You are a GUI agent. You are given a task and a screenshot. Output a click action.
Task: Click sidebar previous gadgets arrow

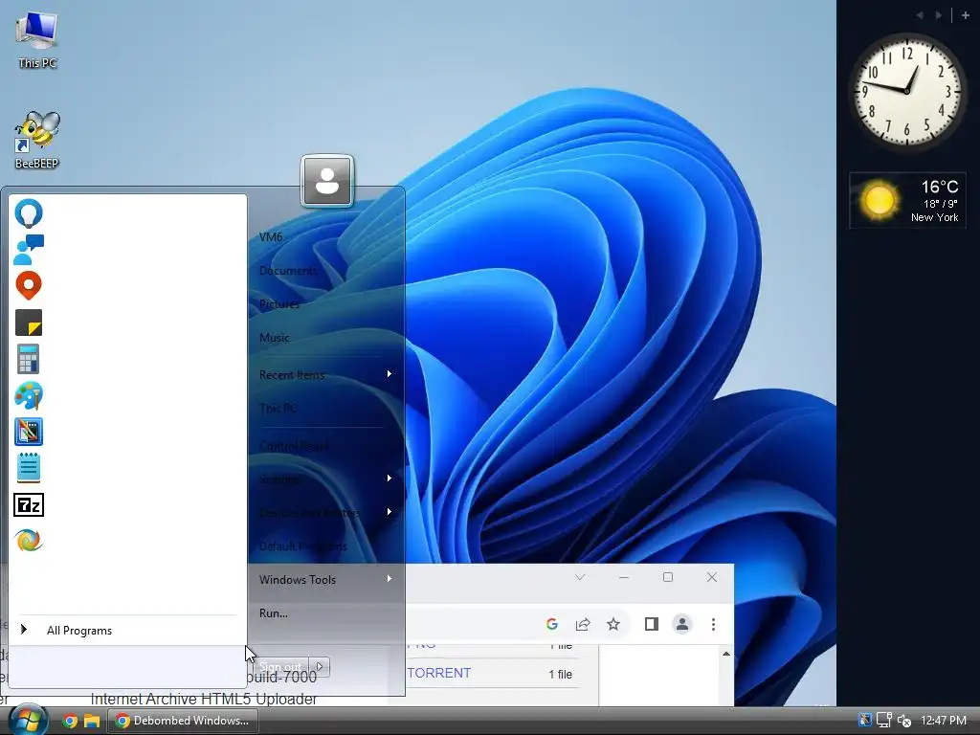tap(920, 15)
